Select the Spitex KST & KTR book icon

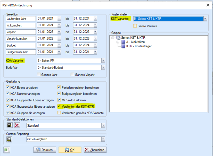[x=118, y=38]
